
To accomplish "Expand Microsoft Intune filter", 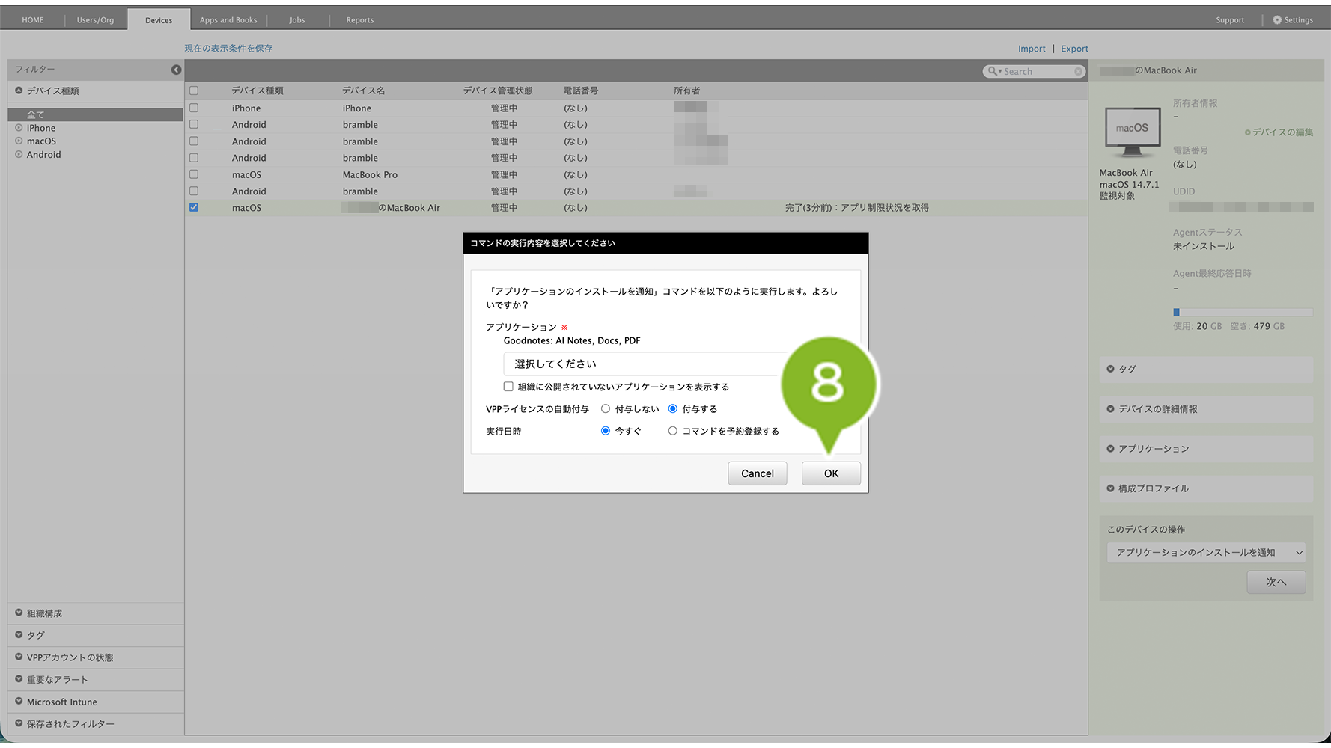I will 96,702.
